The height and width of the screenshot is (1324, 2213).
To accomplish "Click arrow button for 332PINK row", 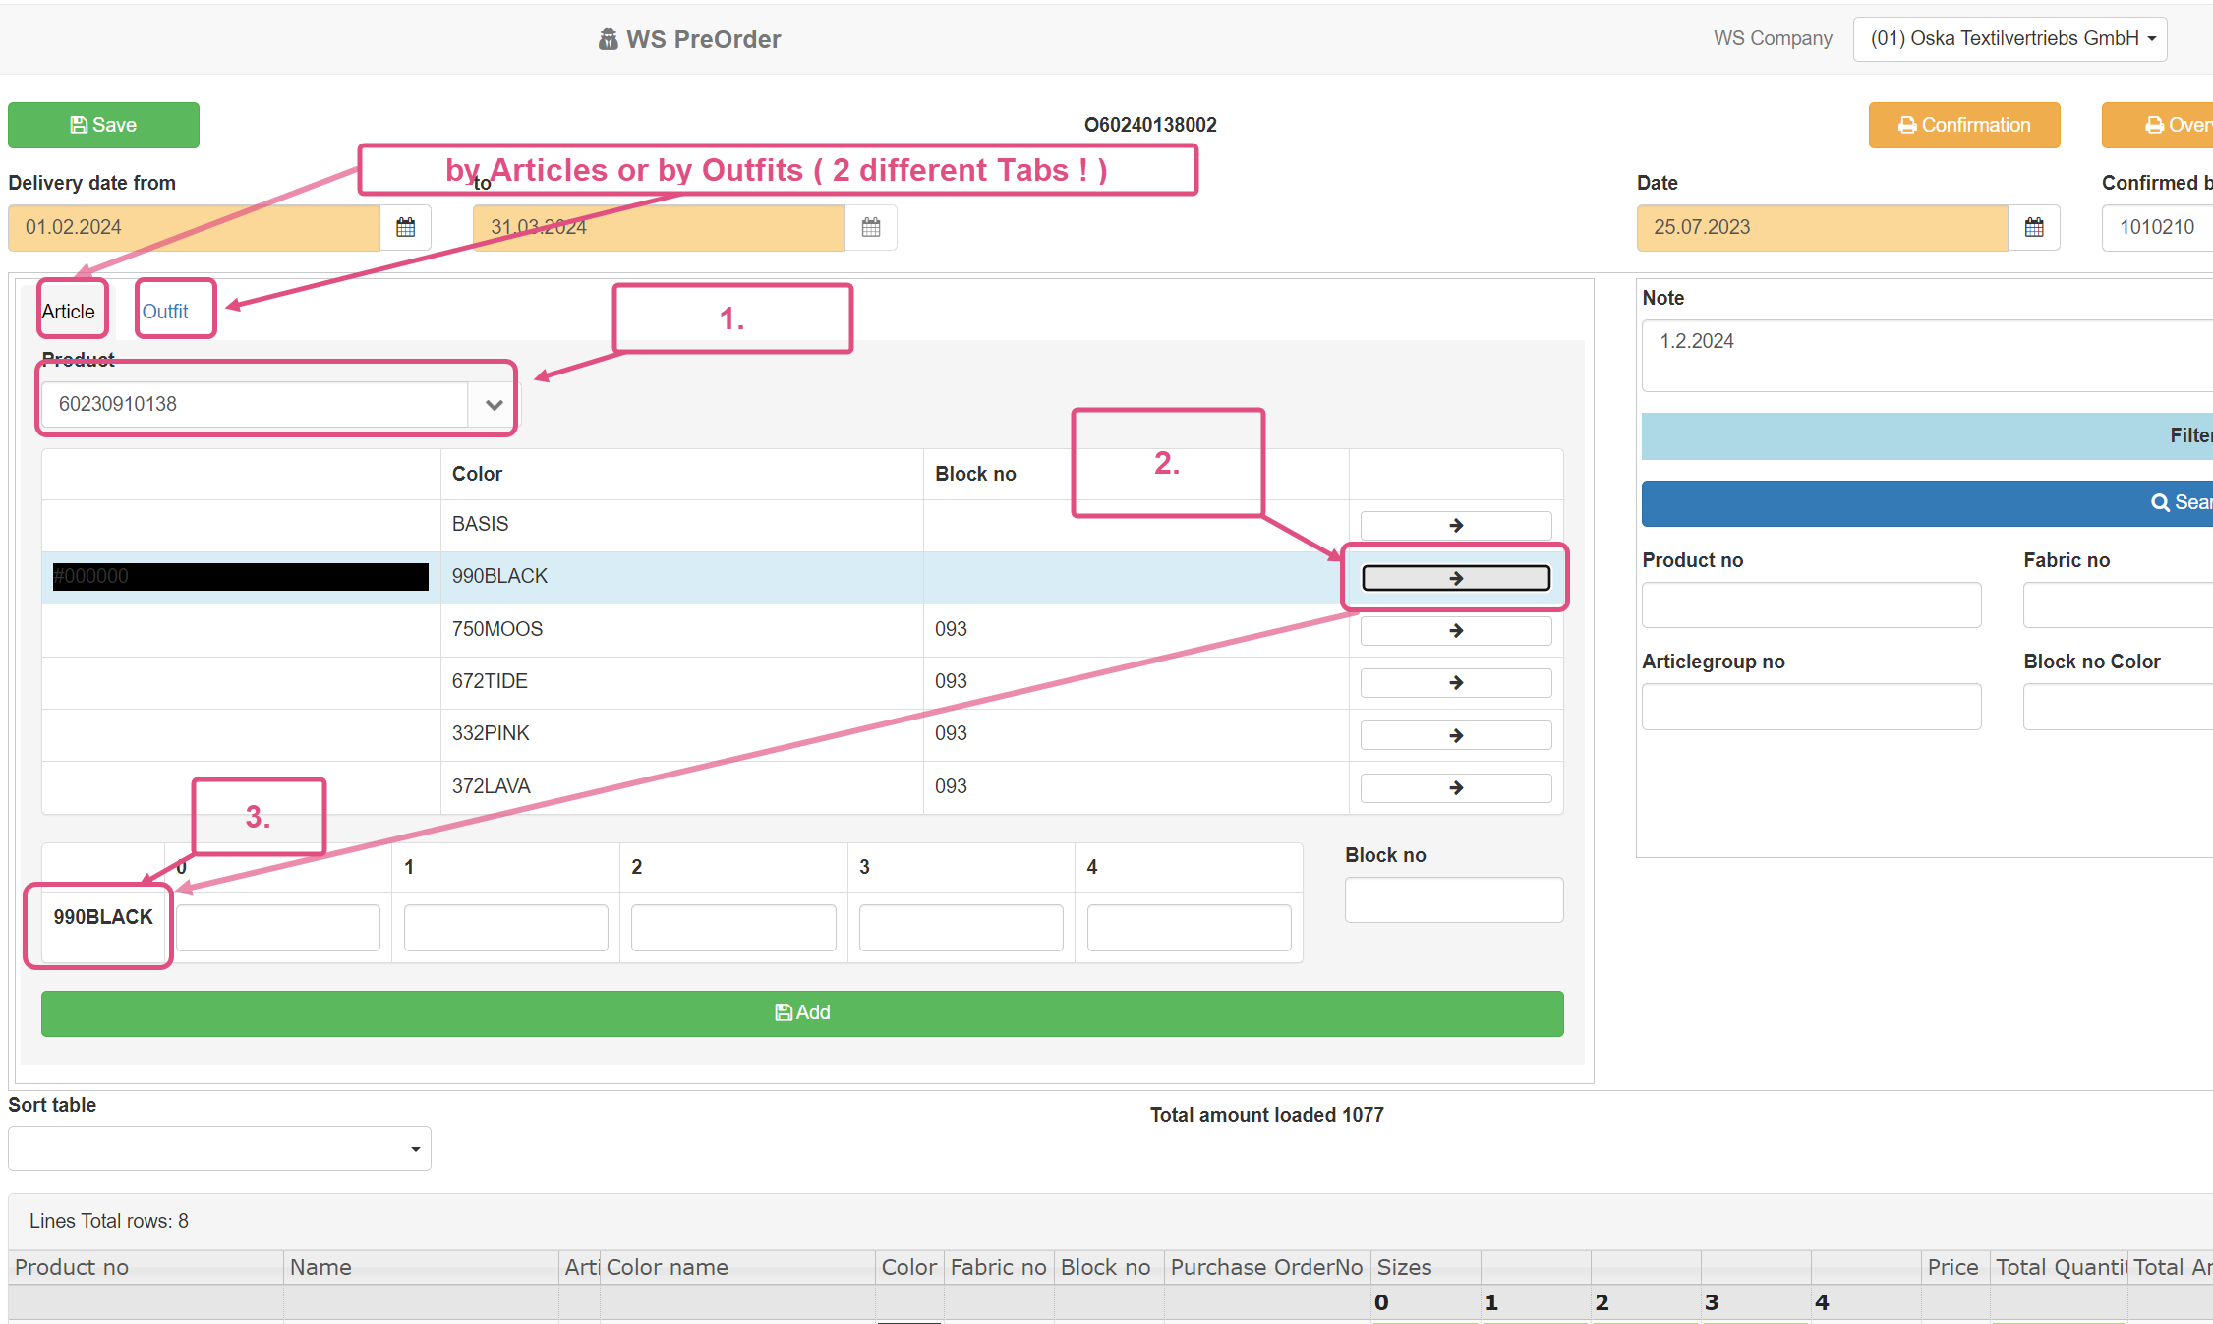I will pyautogui.click(x=1455, y=735).
